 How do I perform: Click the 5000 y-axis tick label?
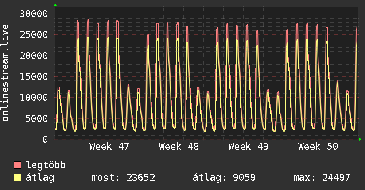(x=37, y=118)
